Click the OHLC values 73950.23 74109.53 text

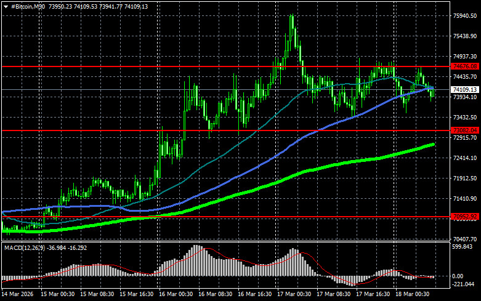point(73,6)
